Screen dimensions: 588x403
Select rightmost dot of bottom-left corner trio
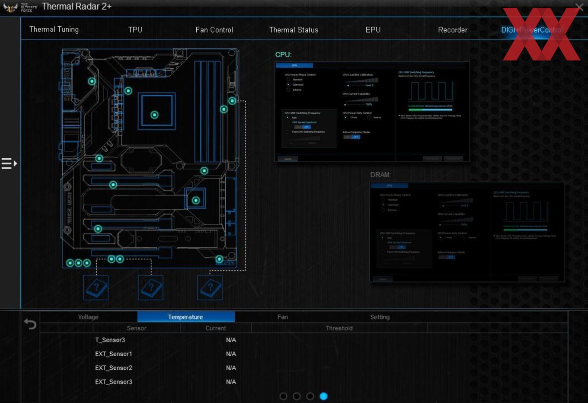click(x=87, y=263)
